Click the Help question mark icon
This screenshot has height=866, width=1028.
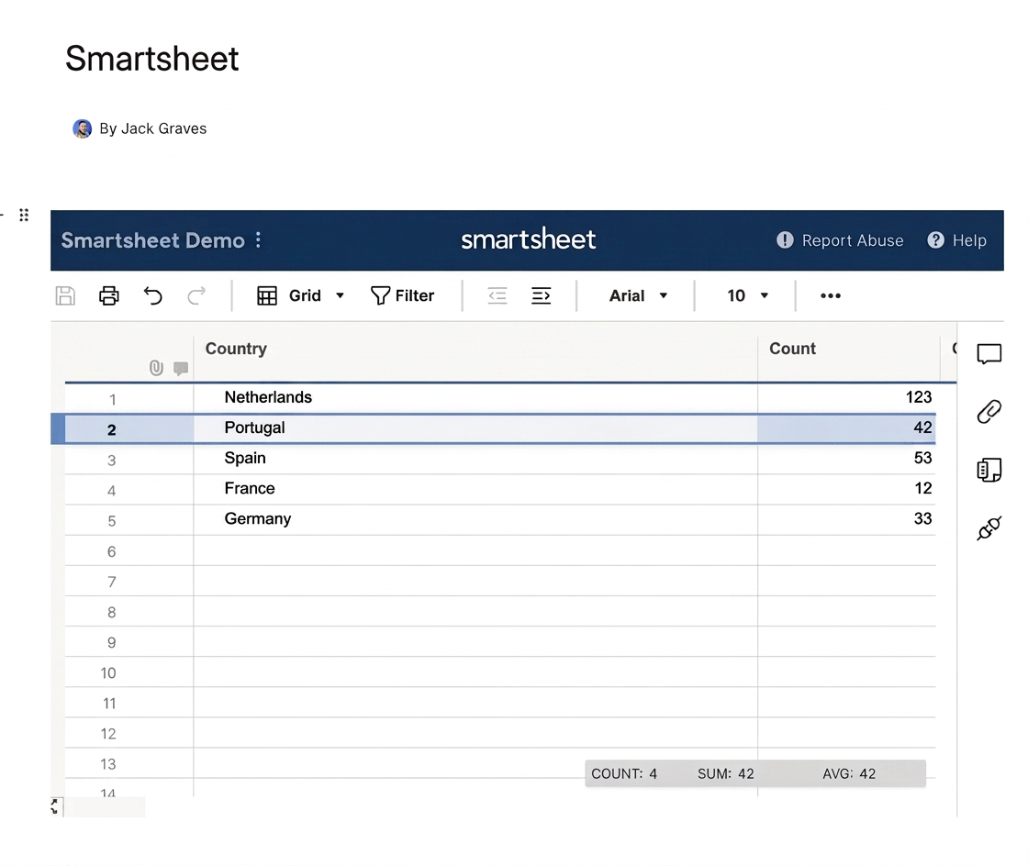935,240
